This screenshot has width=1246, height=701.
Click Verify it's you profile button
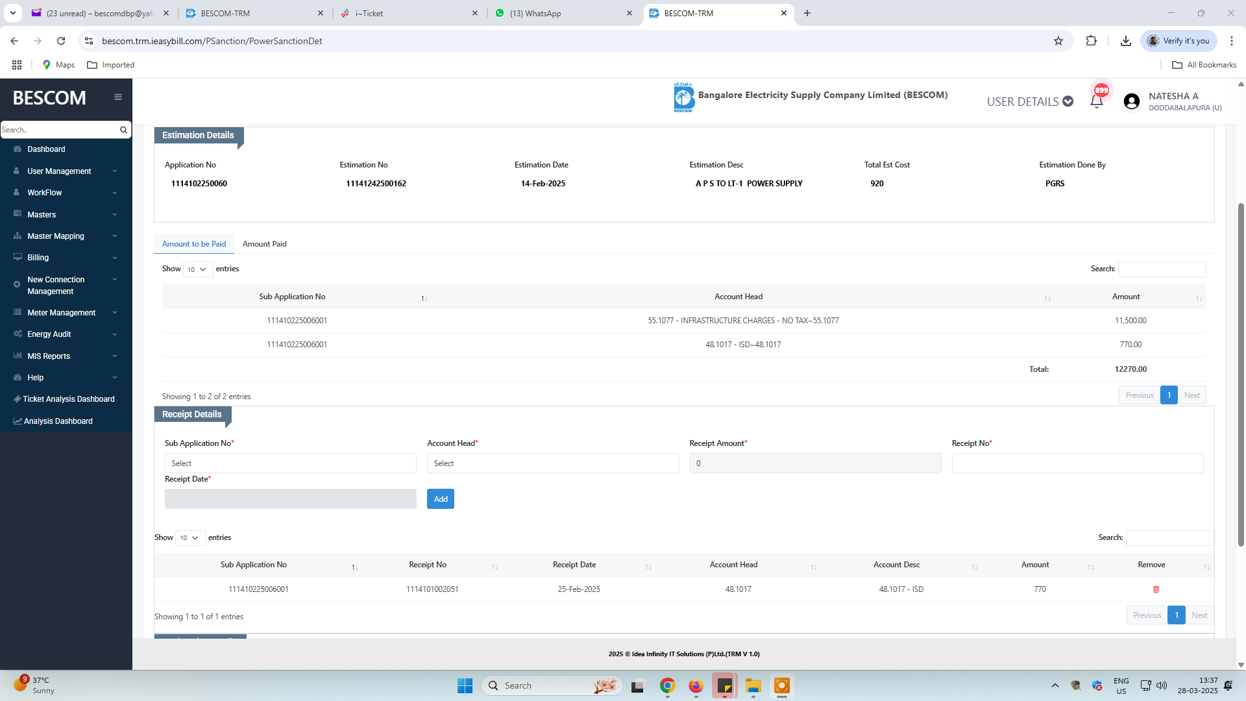[1179, 41]
